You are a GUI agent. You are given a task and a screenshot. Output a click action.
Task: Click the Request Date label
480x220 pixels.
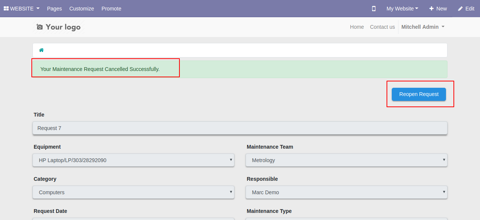[50, 211]
